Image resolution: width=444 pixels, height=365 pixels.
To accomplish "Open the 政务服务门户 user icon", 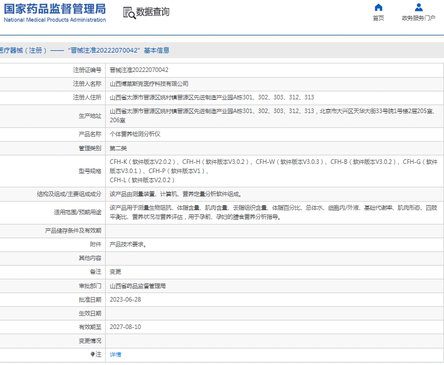I will pyautogui.click(x=418, y=7).
